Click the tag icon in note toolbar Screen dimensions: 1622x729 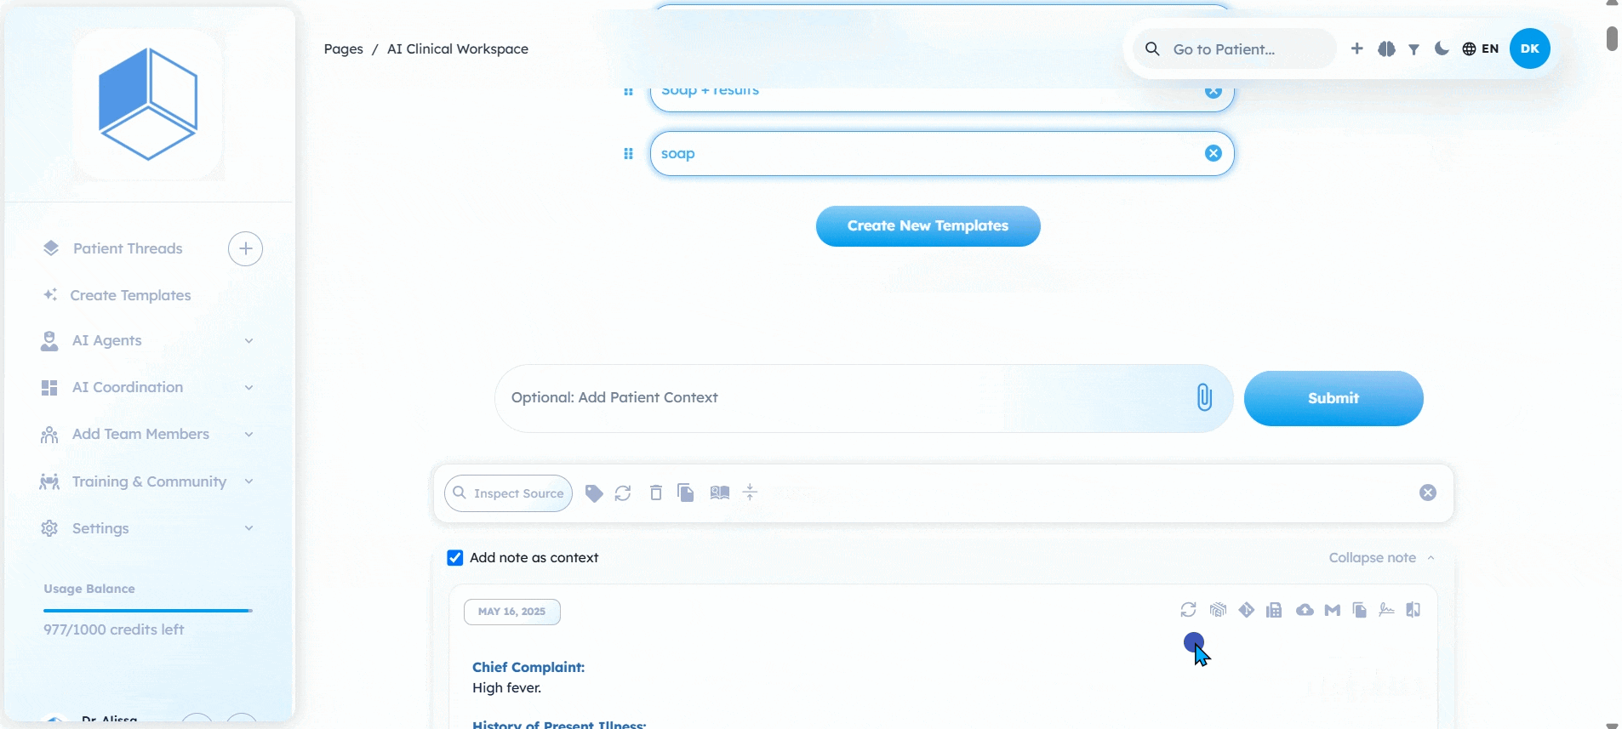coord(594,493)
